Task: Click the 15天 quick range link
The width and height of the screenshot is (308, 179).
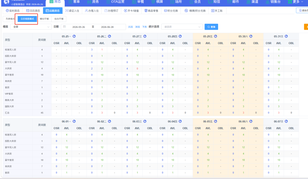Action: [131, 27]
